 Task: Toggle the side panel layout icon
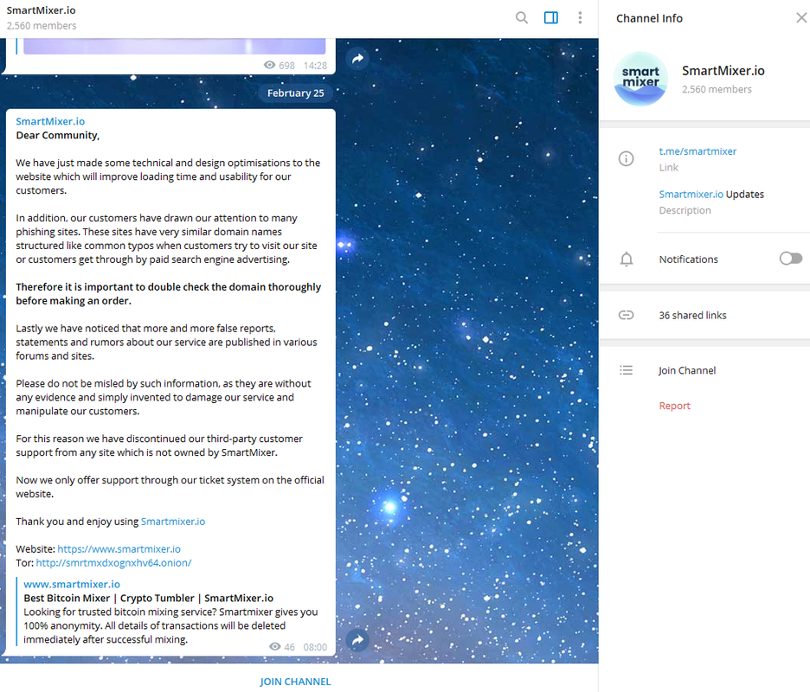click(x=550, y=18)
